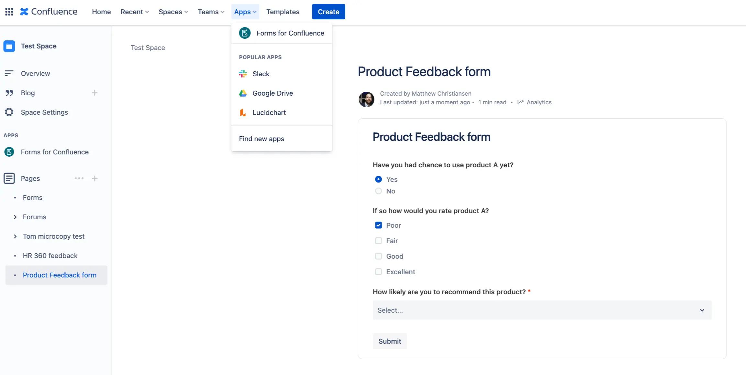The image size is (746, 375).
Task: Expand the Forums page tree item
Action: [15, 217]
